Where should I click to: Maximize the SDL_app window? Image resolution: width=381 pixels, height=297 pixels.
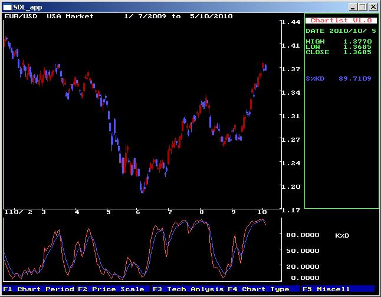[363, 6]
